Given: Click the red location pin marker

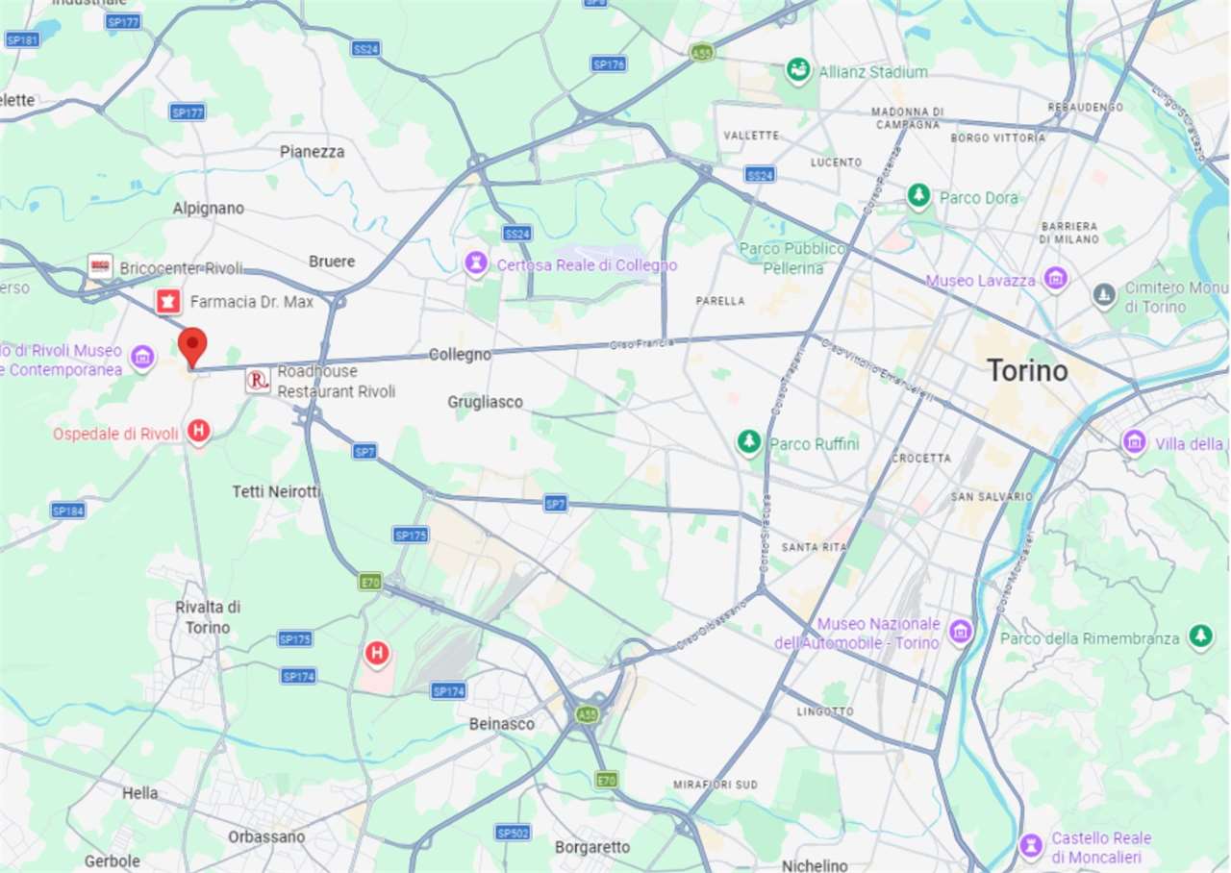Looking at the screenshot, I should click(193, 347).
